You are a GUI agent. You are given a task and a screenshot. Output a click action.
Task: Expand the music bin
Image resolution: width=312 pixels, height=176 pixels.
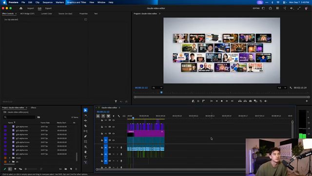point(10,158)
